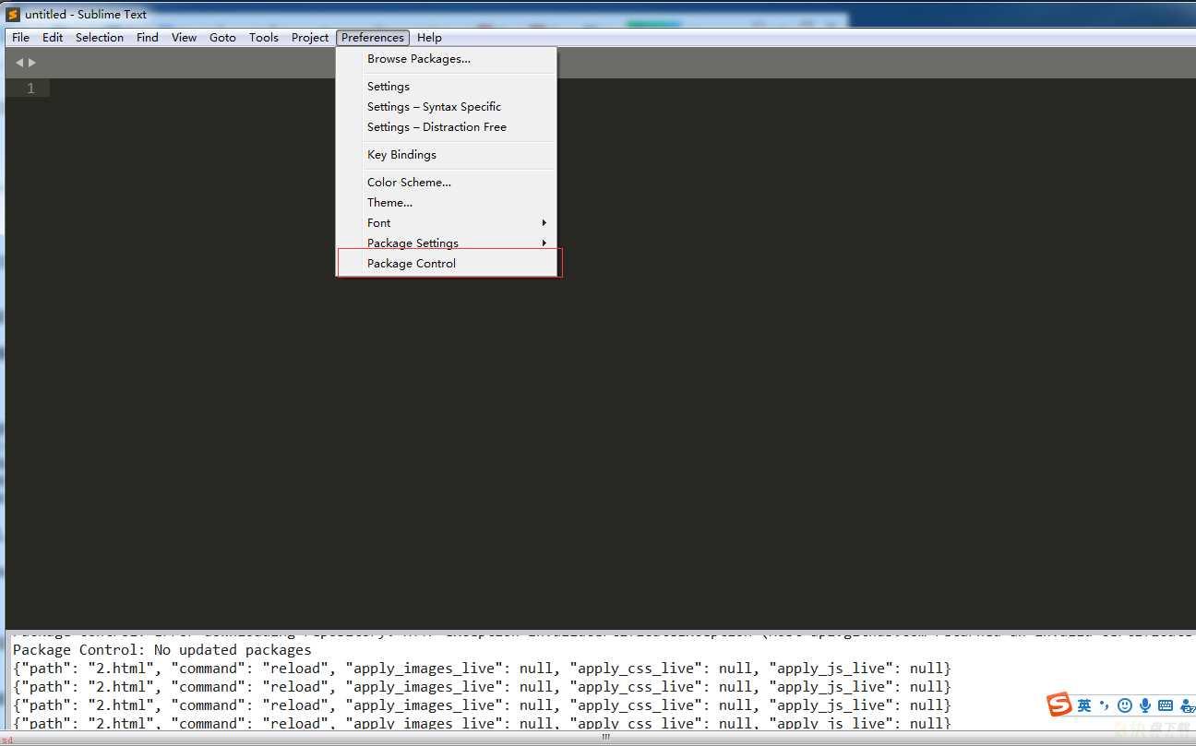Open the Find menu
Screen dimensions: 1196x746
[x=148, y=38]
